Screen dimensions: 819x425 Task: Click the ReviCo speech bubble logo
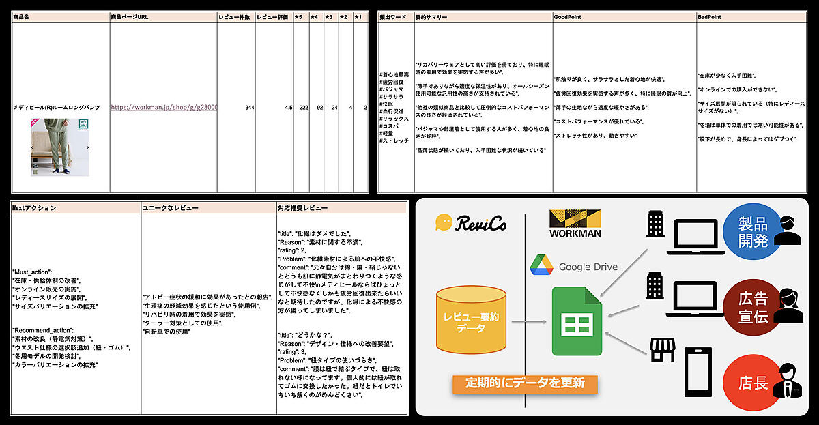pos(444,222)
